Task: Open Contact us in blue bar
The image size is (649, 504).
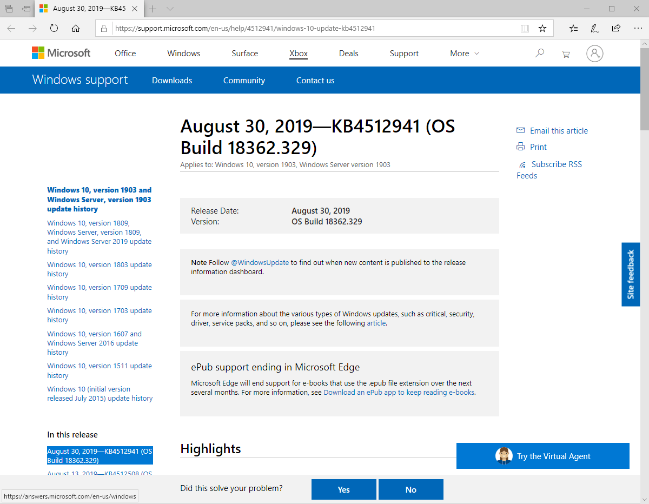Action: click(x=315, y=81)
